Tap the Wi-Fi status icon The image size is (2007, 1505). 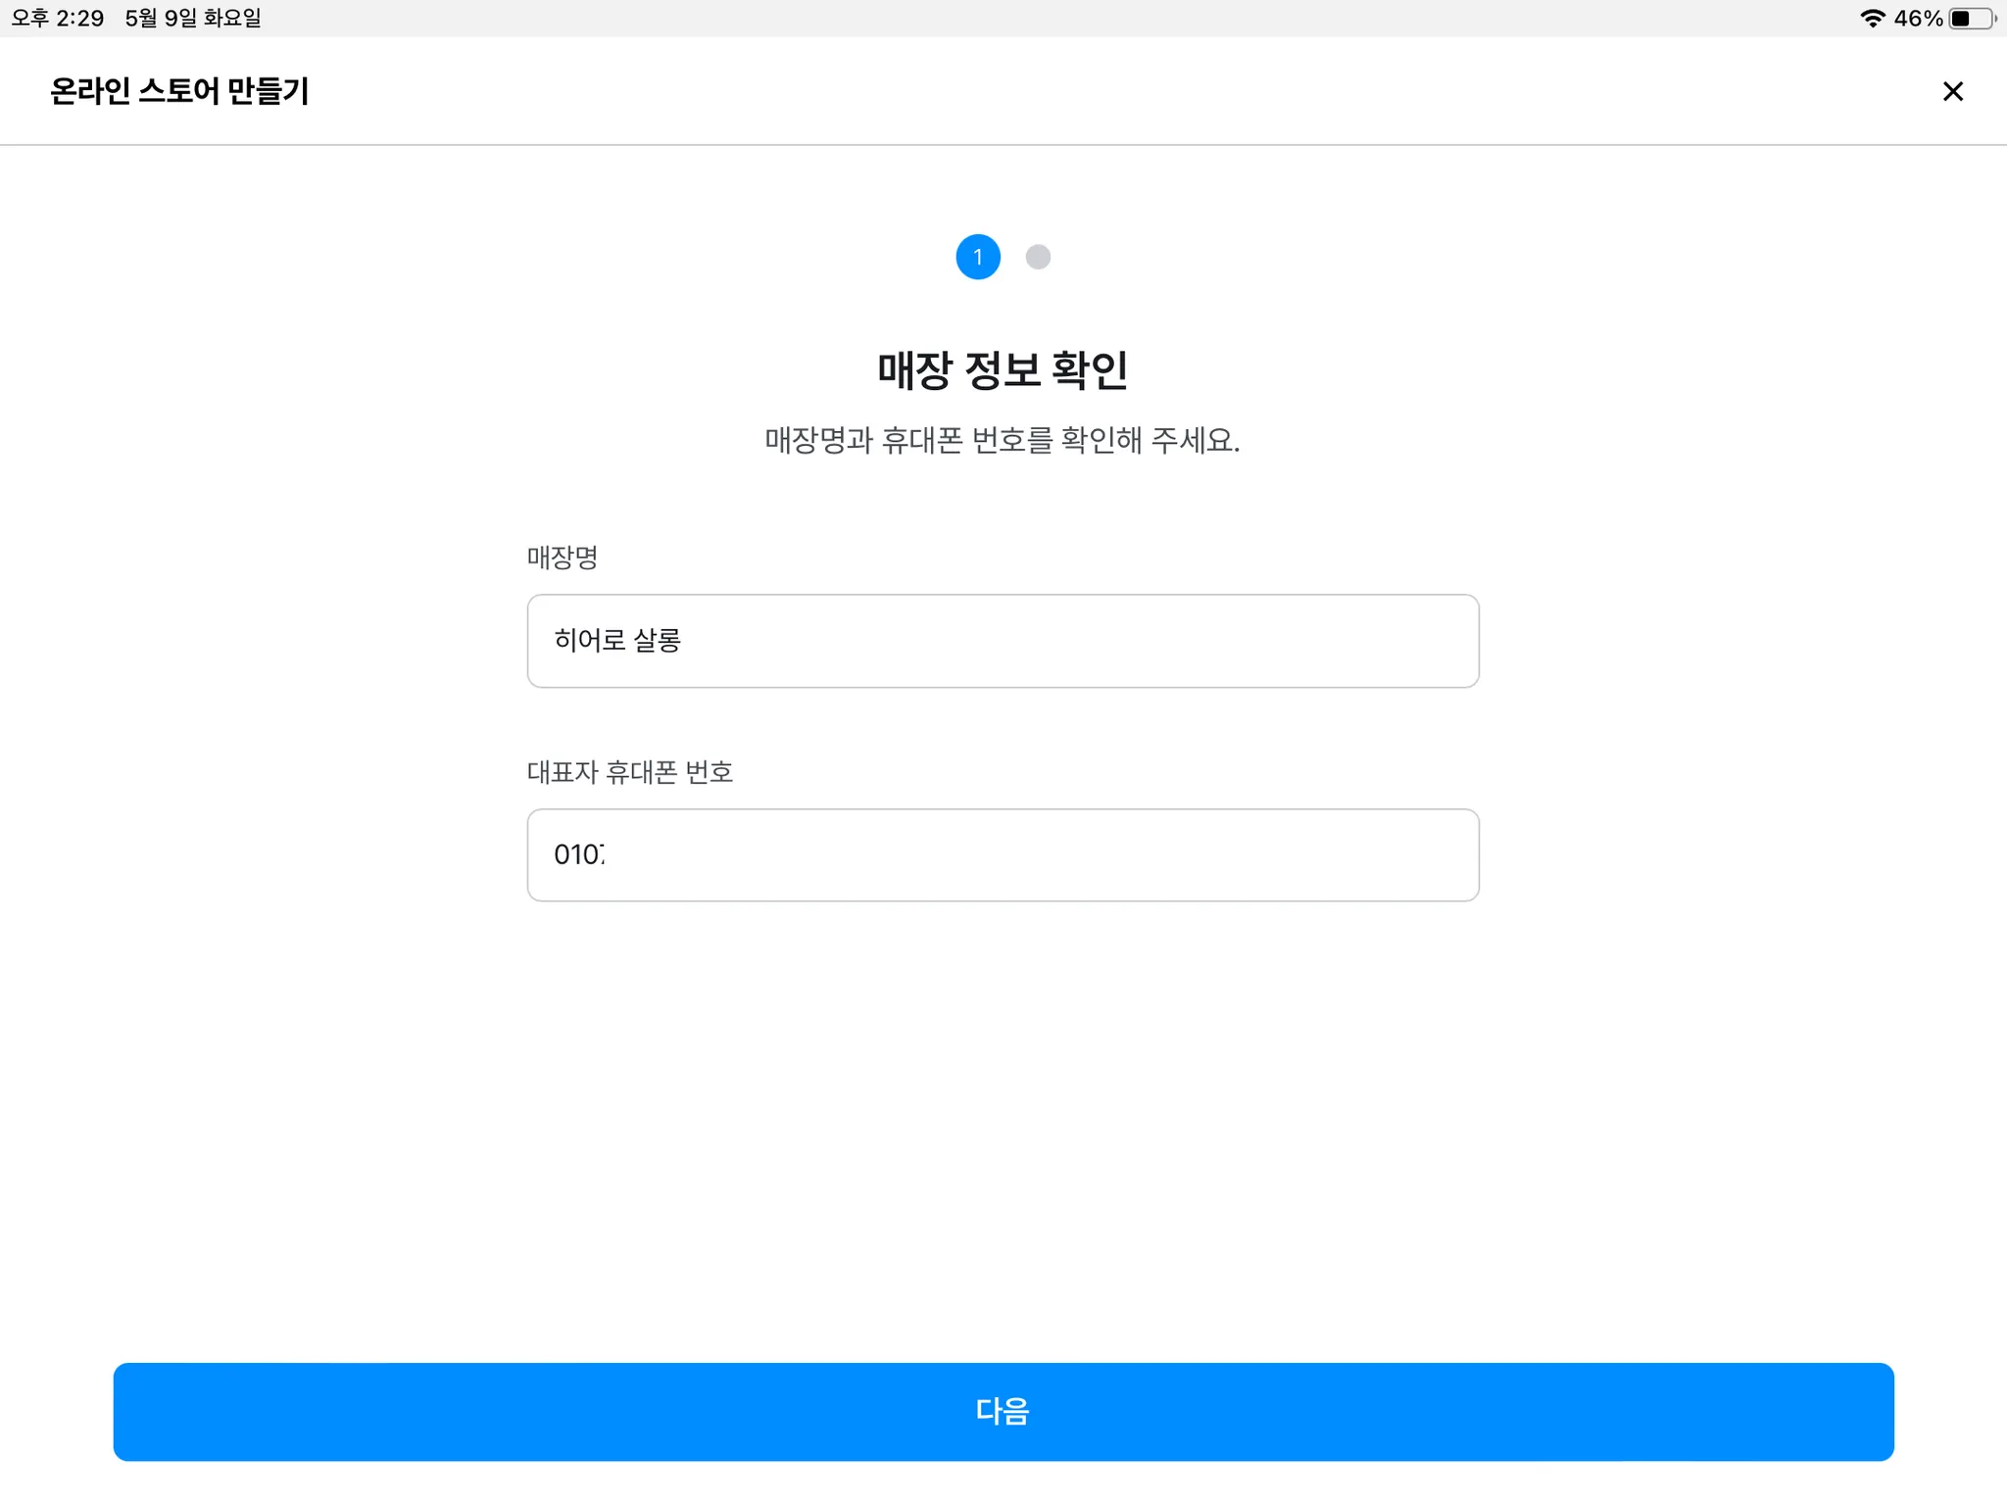tap(1872, 18)
